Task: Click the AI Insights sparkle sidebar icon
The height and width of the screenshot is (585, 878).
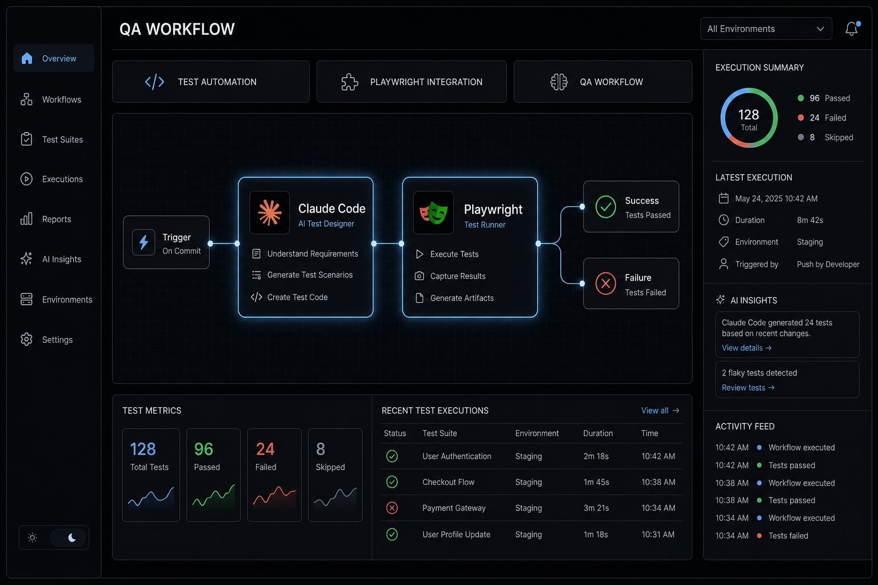Action: click(26, 259)
